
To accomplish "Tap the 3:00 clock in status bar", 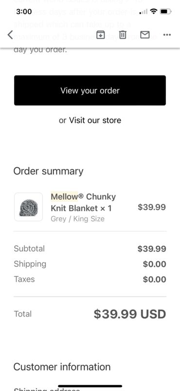I will tap(24, 11).
